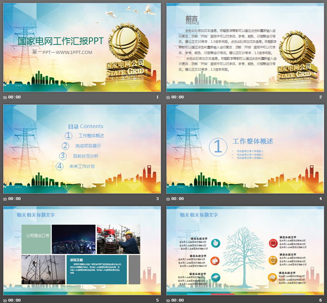Screen dimensions: 327x303
Task: Click the transition star icon under slide 4
Action: pos(169,199)
